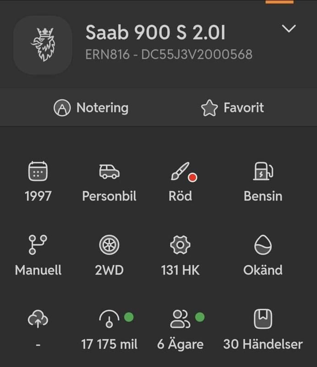Click the ERN816 registration and VIN text
Image resolution: width=317 pixels, height=367 pixels.
(169, 55)
